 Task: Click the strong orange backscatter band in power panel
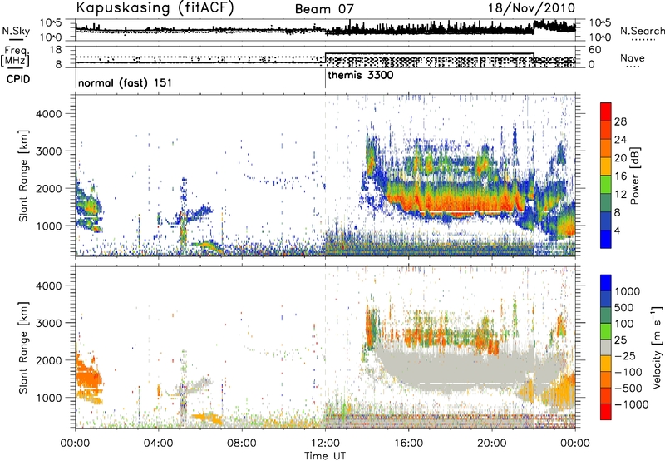coord(458,201)
